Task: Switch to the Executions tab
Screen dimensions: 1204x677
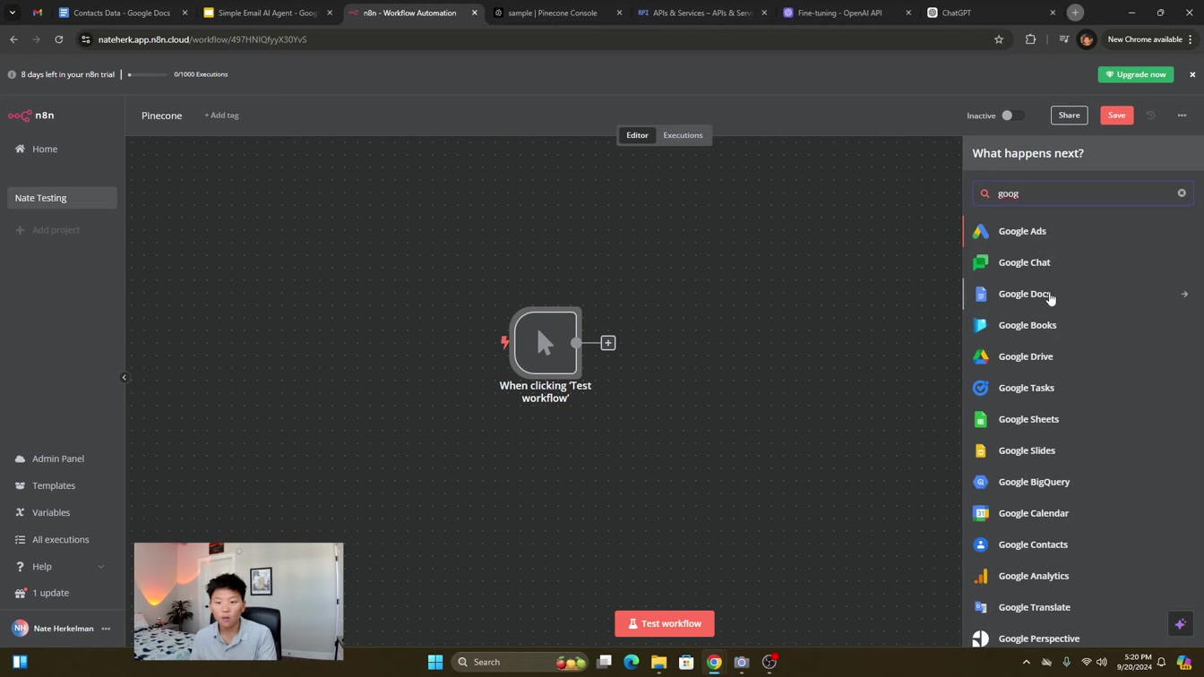Action: pos(683,135)
